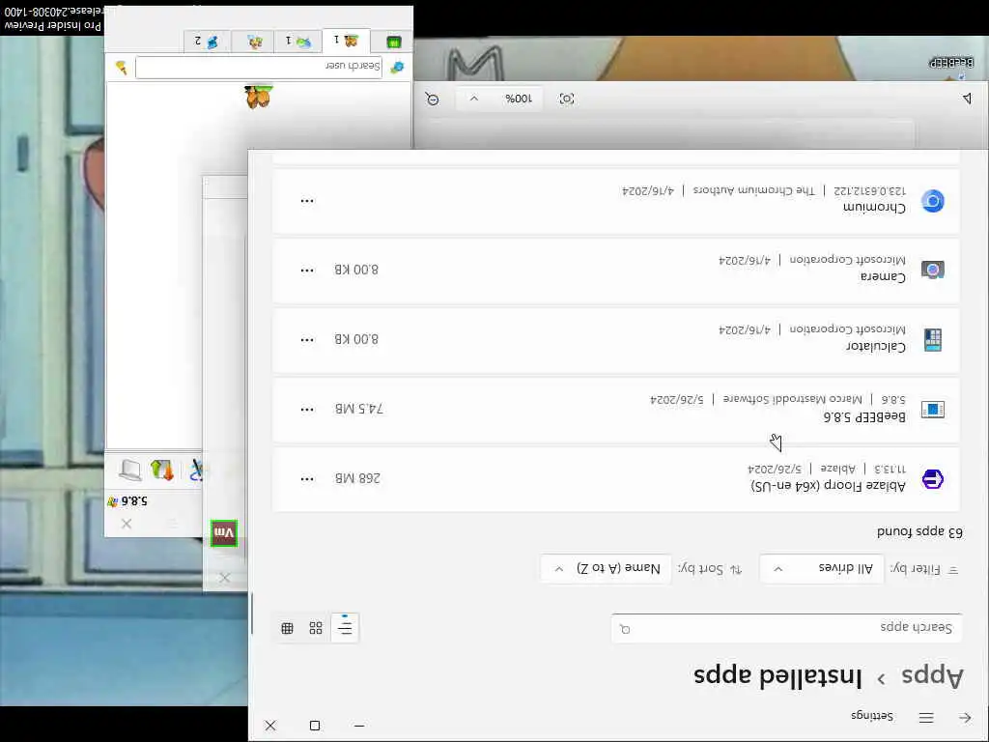The image size is (989, 742).
Task: Minimize the Settings window
Action: [359, 726]
